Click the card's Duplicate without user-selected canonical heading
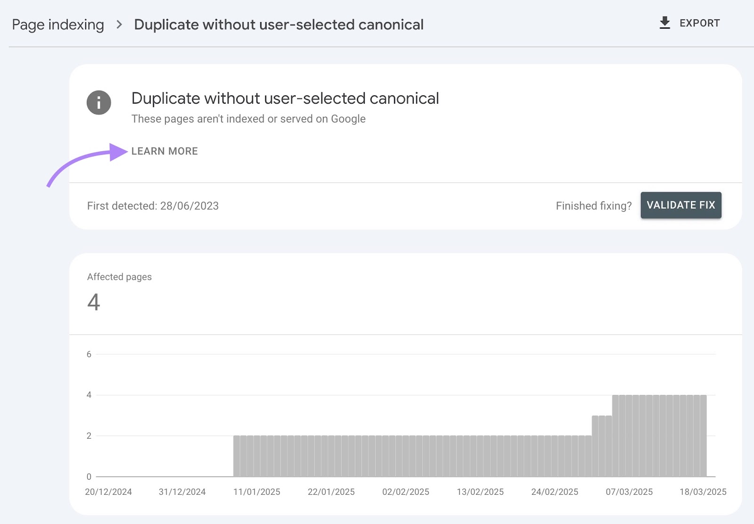754x524 pixels. (x=285, y=98)
